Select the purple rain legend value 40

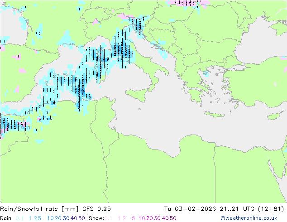coord(74,218)
